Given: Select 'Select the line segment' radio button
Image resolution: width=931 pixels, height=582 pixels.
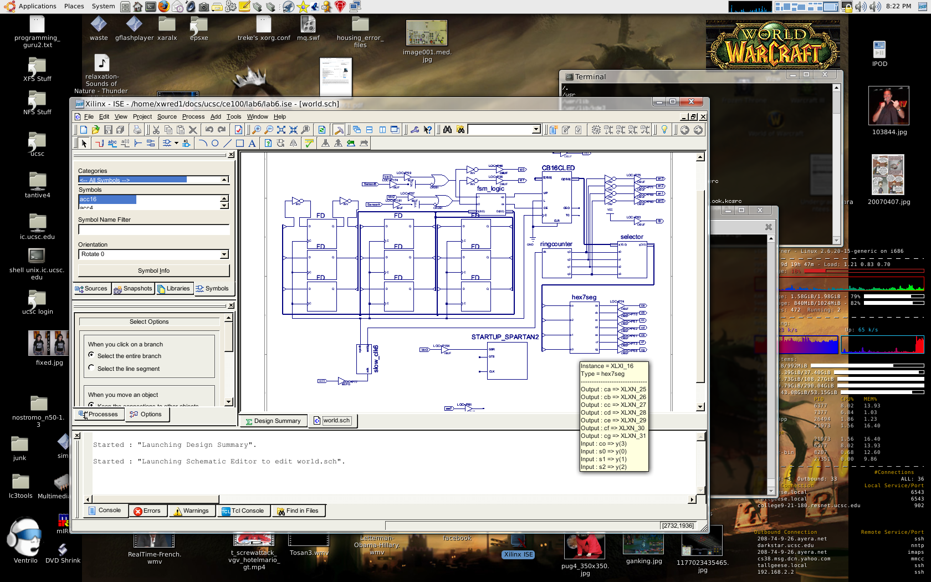Looking at the screenshot, I should [91, 367].
